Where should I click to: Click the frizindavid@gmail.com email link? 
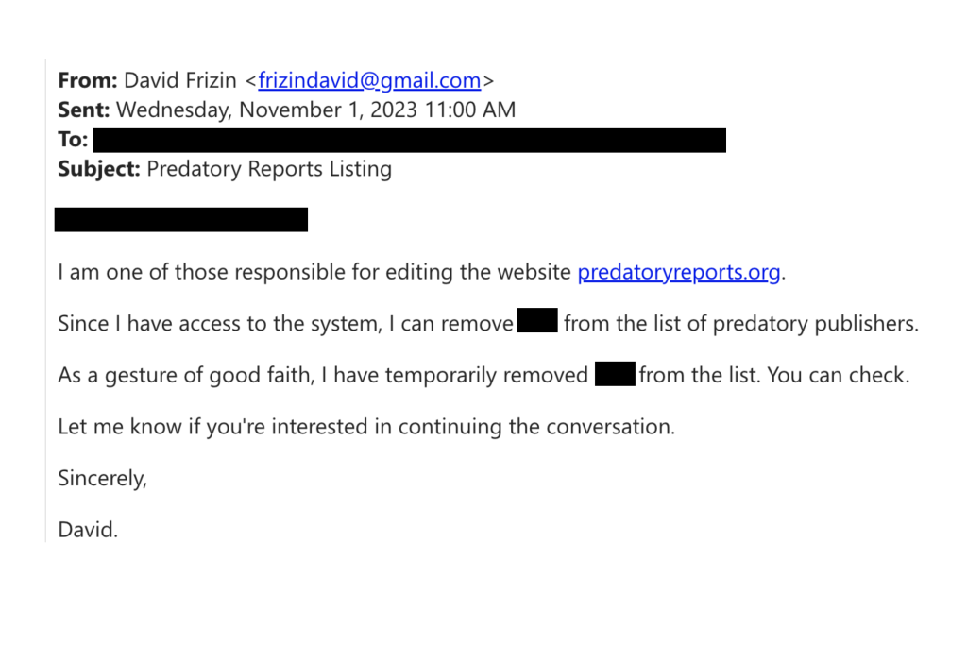tap(369, 80)
